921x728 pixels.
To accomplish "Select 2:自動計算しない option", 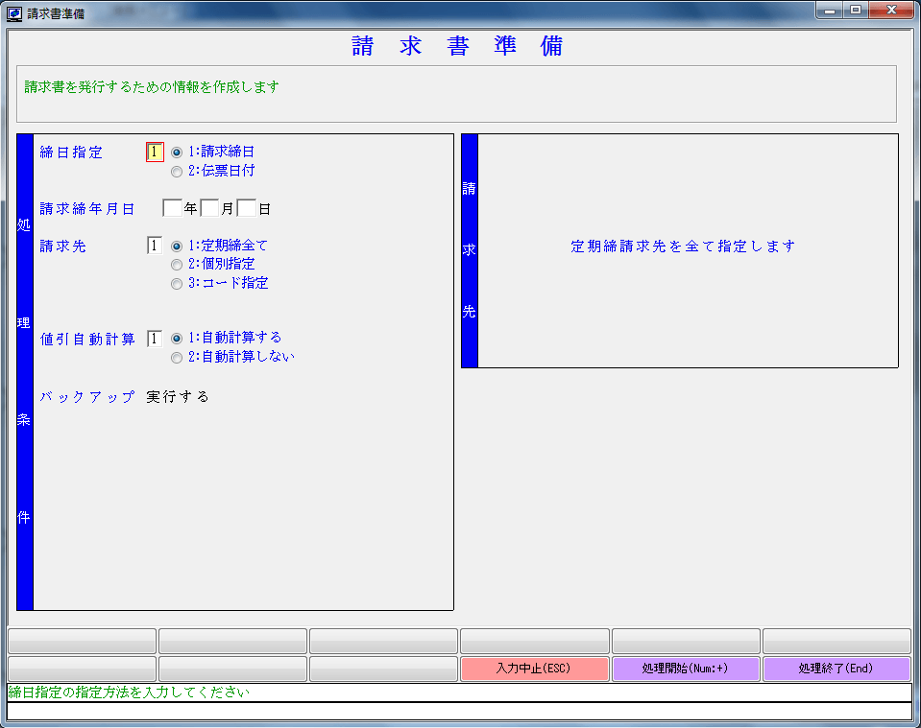I will pyautogui.click(x=176, y=357).
